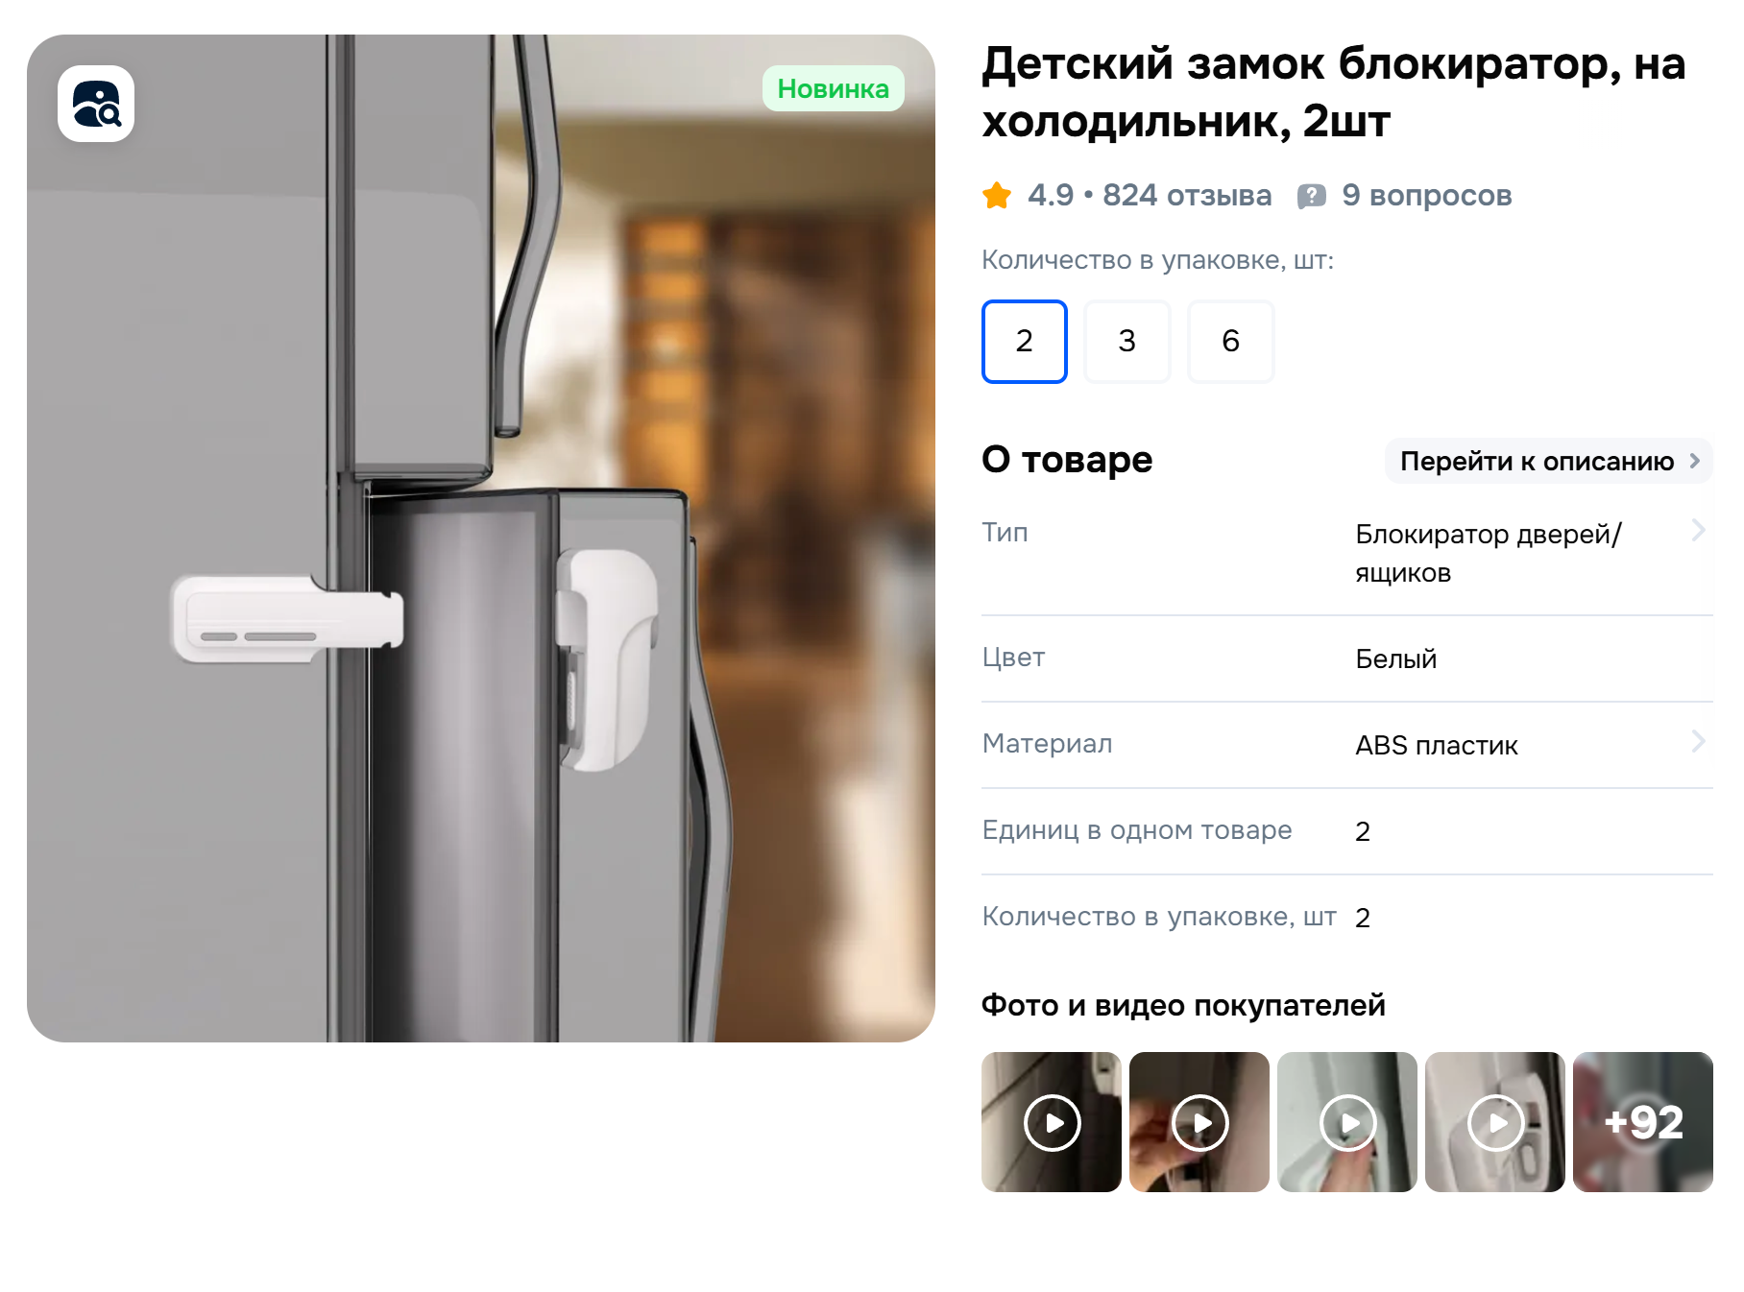Click the Блокиратор дверей/ящиков type value
This screenshot has height=1292, width=1744.
point(1488,554)
